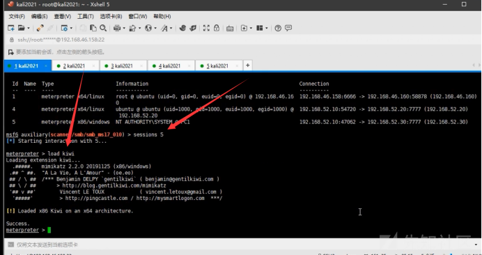Click add current session arrow icon
This screenshot has height=255, width=482.
click(x=11, y=52)
